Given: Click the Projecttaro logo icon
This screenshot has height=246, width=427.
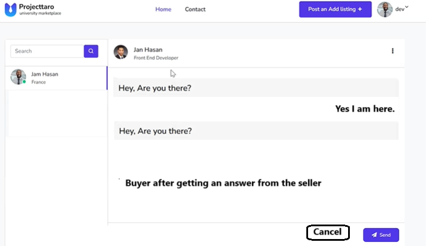Looking at the screenshot, I should 10,10.
